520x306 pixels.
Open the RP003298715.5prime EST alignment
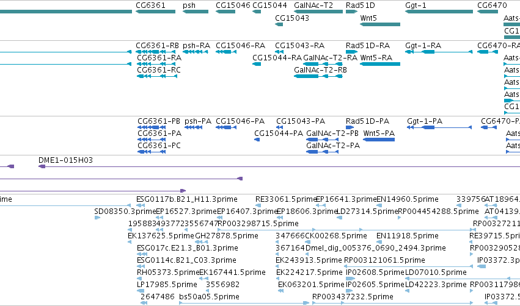click(345, 230)
